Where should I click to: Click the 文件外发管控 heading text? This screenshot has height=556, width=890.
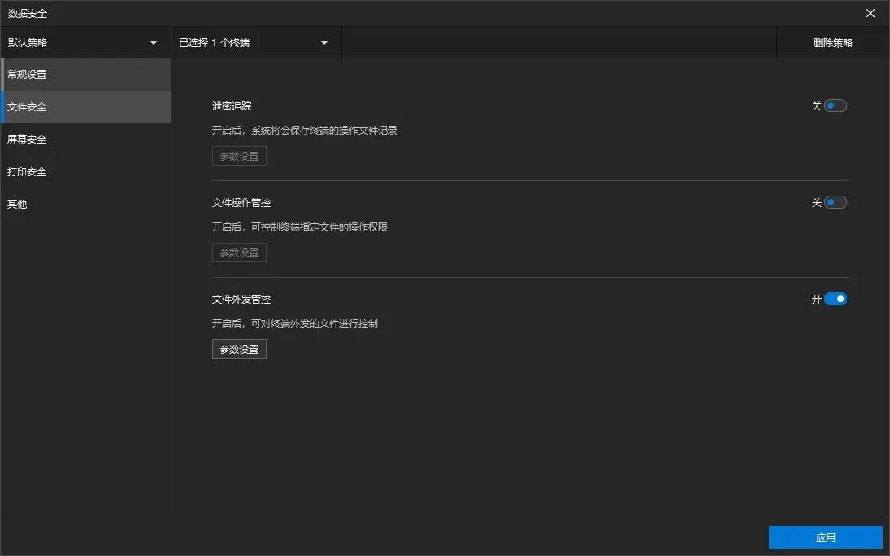point(241,299)
